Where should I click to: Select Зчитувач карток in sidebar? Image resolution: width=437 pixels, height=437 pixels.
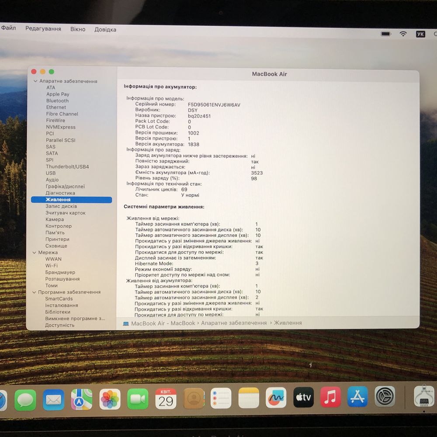[66, 213]
